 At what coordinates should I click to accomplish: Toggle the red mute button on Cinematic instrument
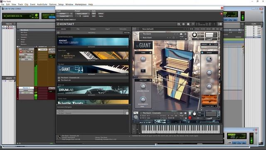click(190, 117)
